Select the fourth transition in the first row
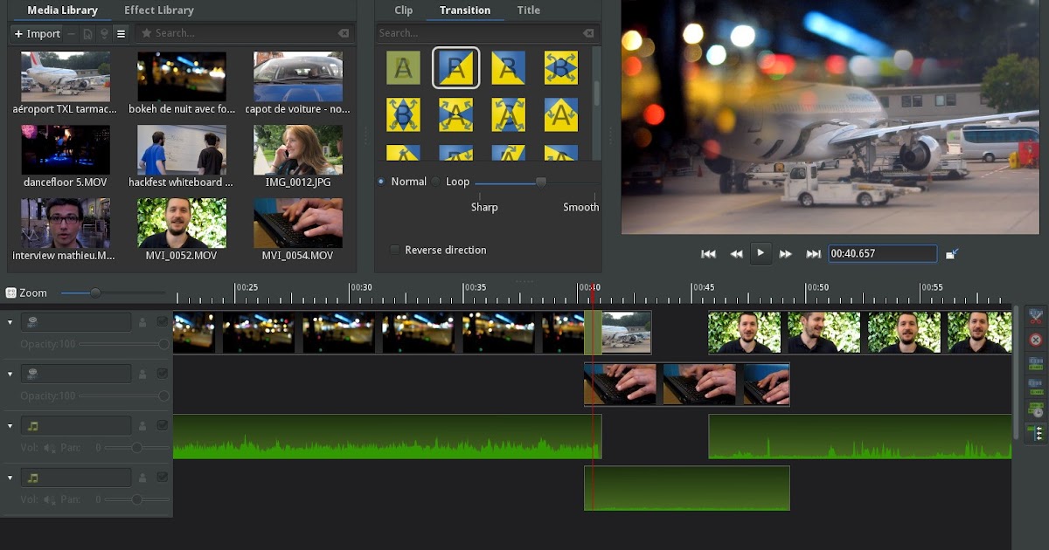This screenshot has height=550, width=1049. pyautogui.click(x=560, y=68)
